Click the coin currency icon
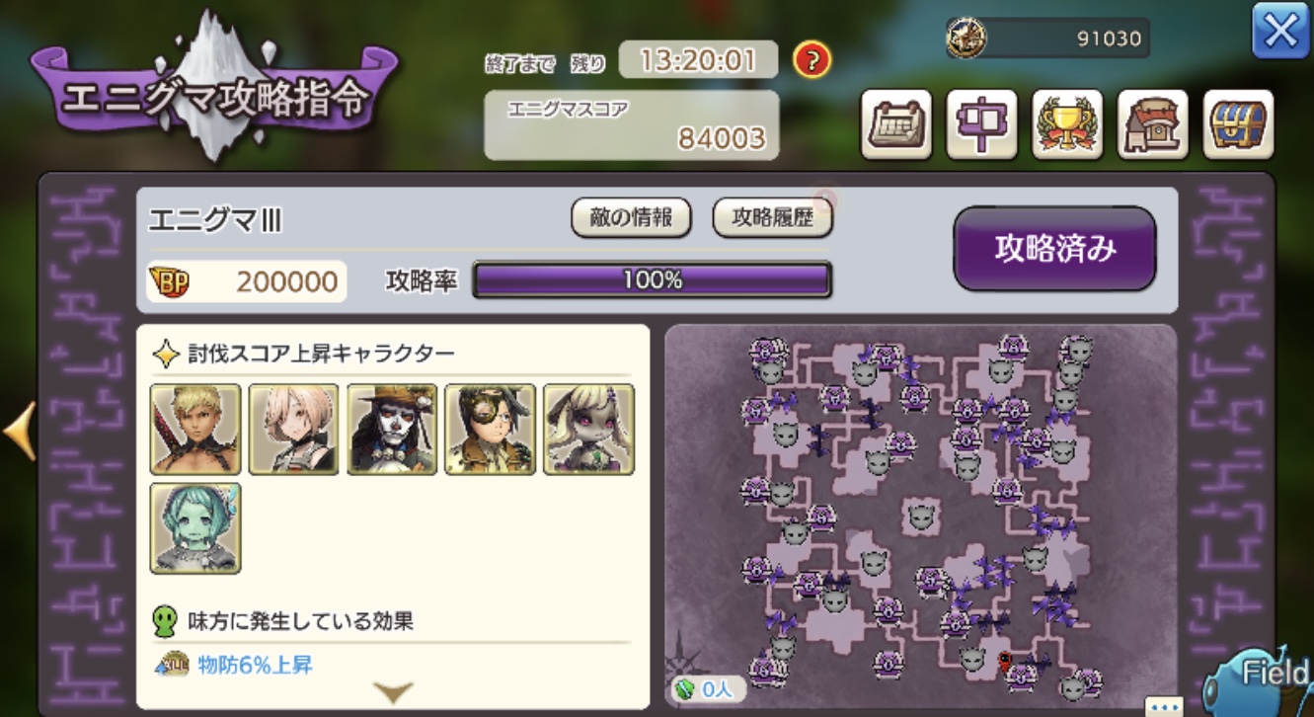This screenshot has height=717, width=1314. 966,39
